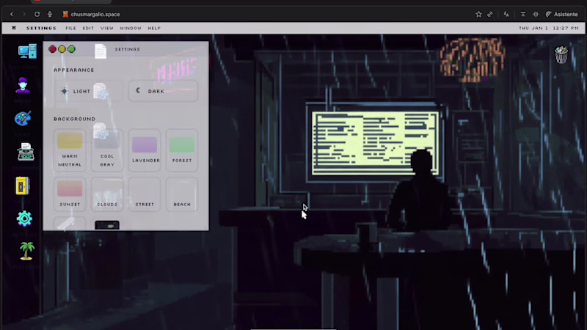
Task: Open the computer desktop icon
Action: pos(27,51)
